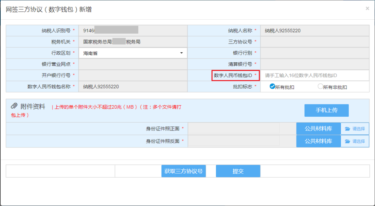
Task: Click the 清算银行号 field
Action: [314, 64]
